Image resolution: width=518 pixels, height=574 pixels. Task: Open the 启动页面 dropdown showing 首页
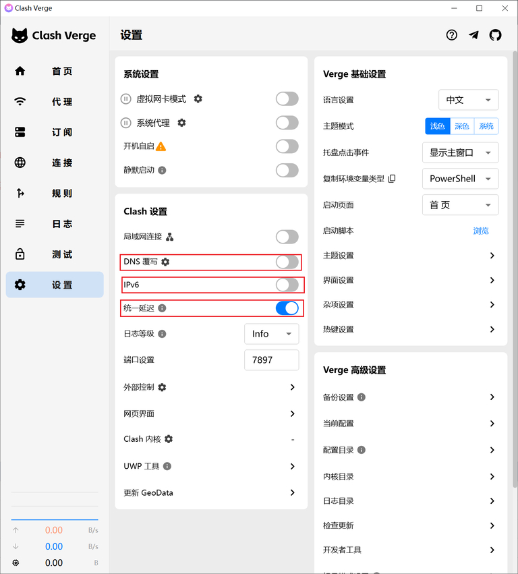(461, 205)
